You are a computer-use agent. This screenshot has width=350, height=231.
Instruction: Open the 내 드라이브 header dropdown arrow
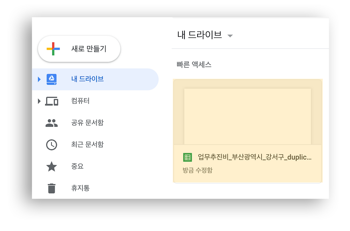[x=230, y=36]
